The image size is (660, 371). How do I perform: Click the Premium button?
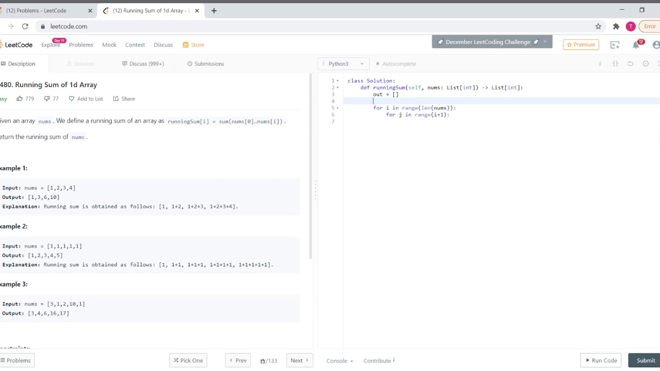pos(581,45)
